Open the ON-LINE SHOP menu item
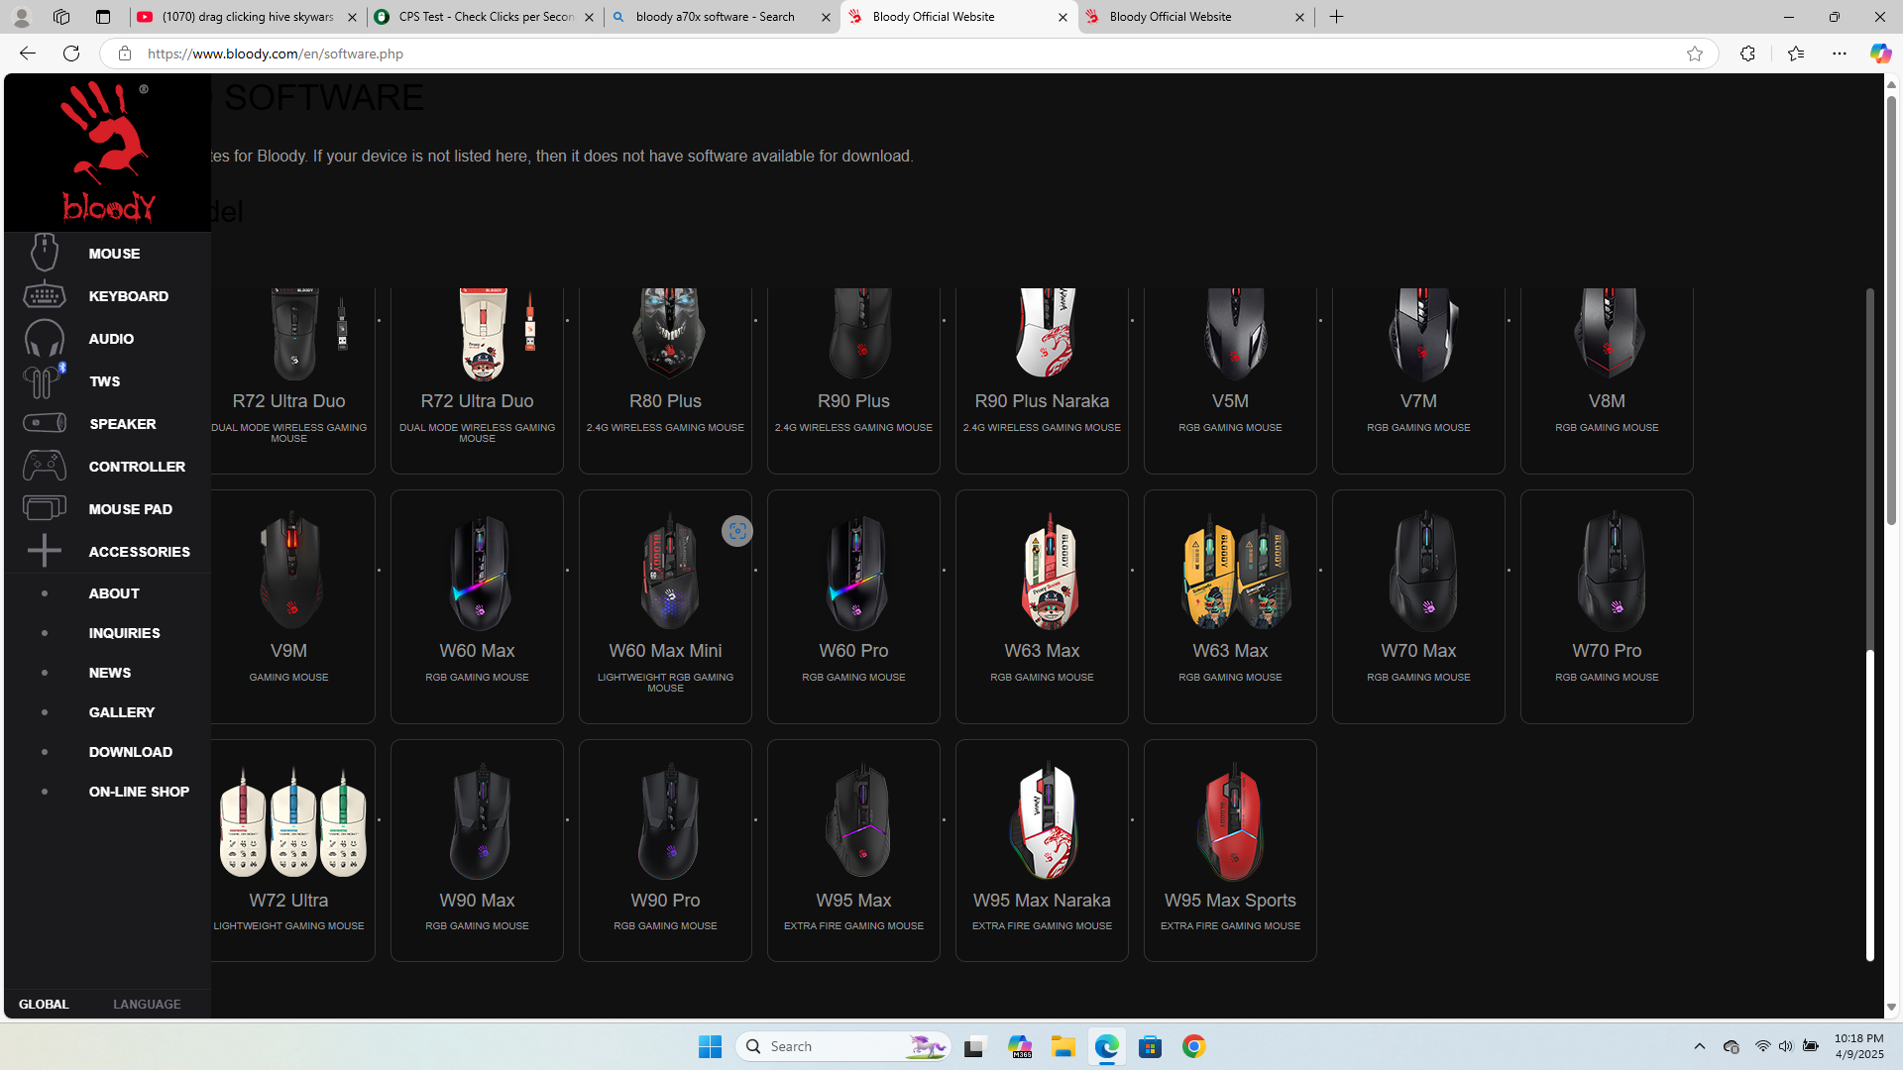The height and width of the screenshot is (1070, 1903). tap(139, 792)
